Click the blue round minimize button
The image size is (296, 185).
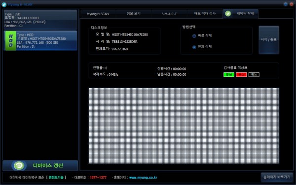[286, 4]
